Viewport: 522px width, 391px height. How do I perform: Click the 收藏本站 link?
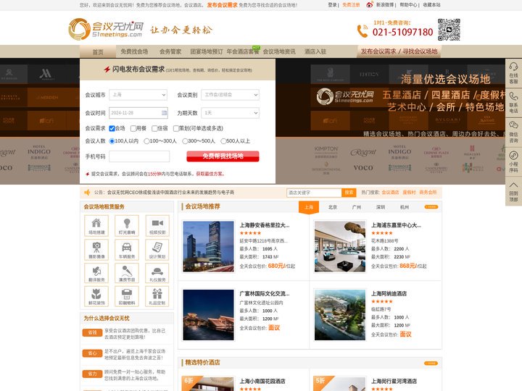pyautogui.click(x=431, y=5)
